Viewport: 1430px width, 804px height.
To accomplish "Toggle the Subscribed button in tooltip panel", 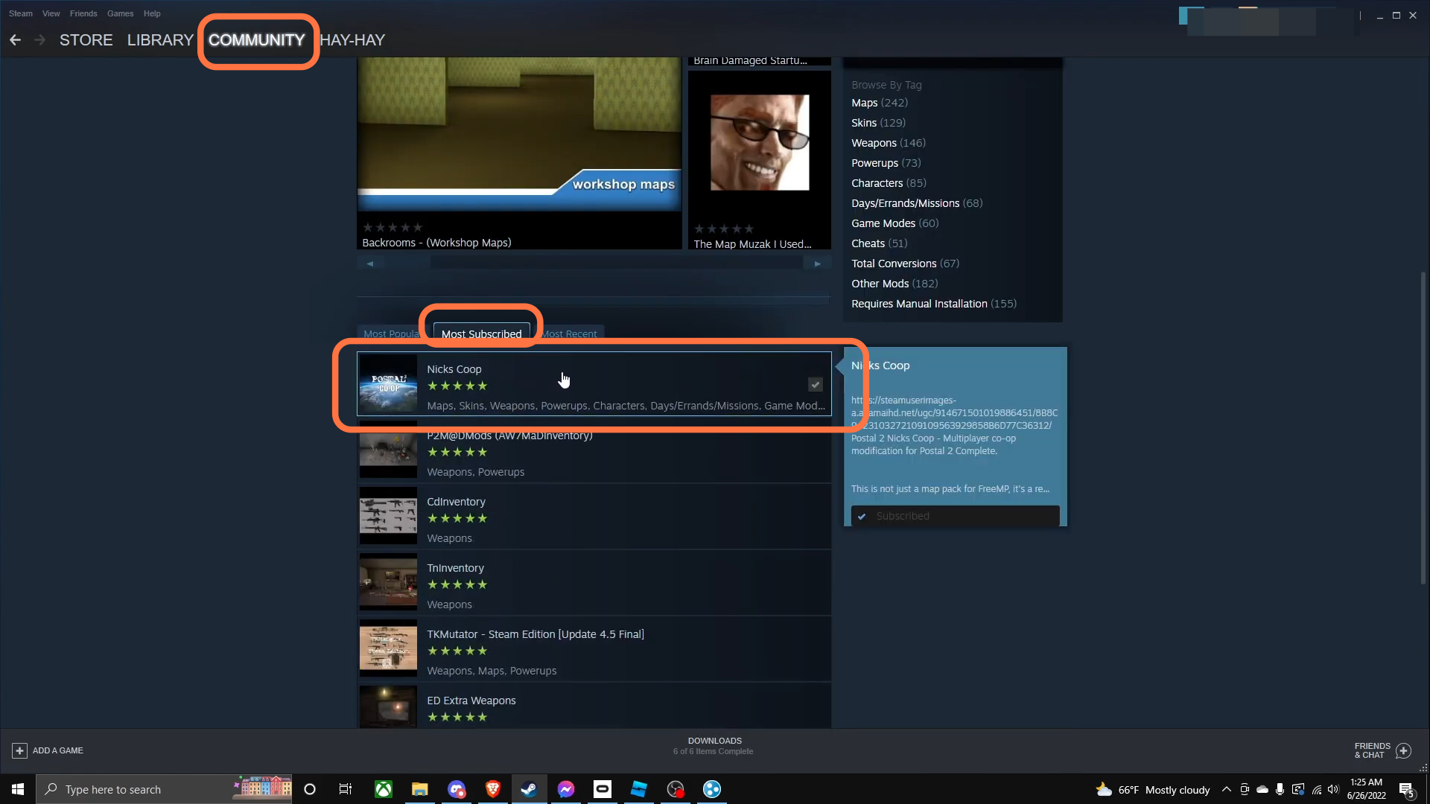I will click(955, 516).
